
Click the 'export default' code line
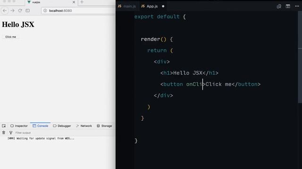click(x=160, y=17)
